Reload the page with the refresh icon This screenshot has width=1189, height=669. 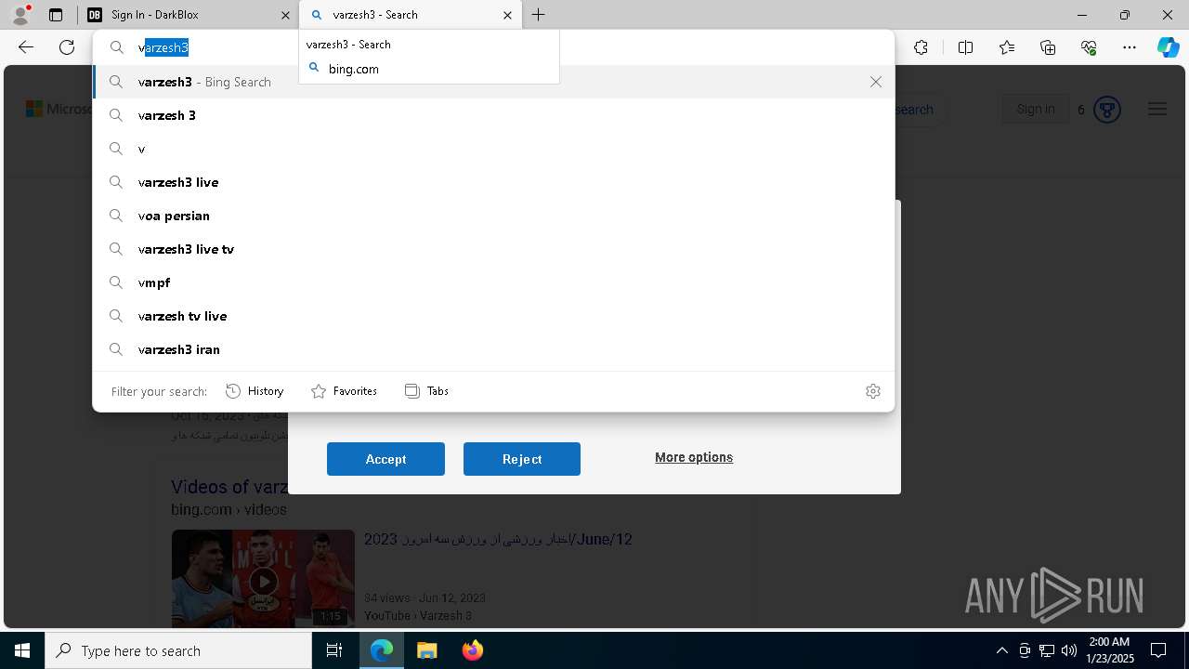click(67, 47)
